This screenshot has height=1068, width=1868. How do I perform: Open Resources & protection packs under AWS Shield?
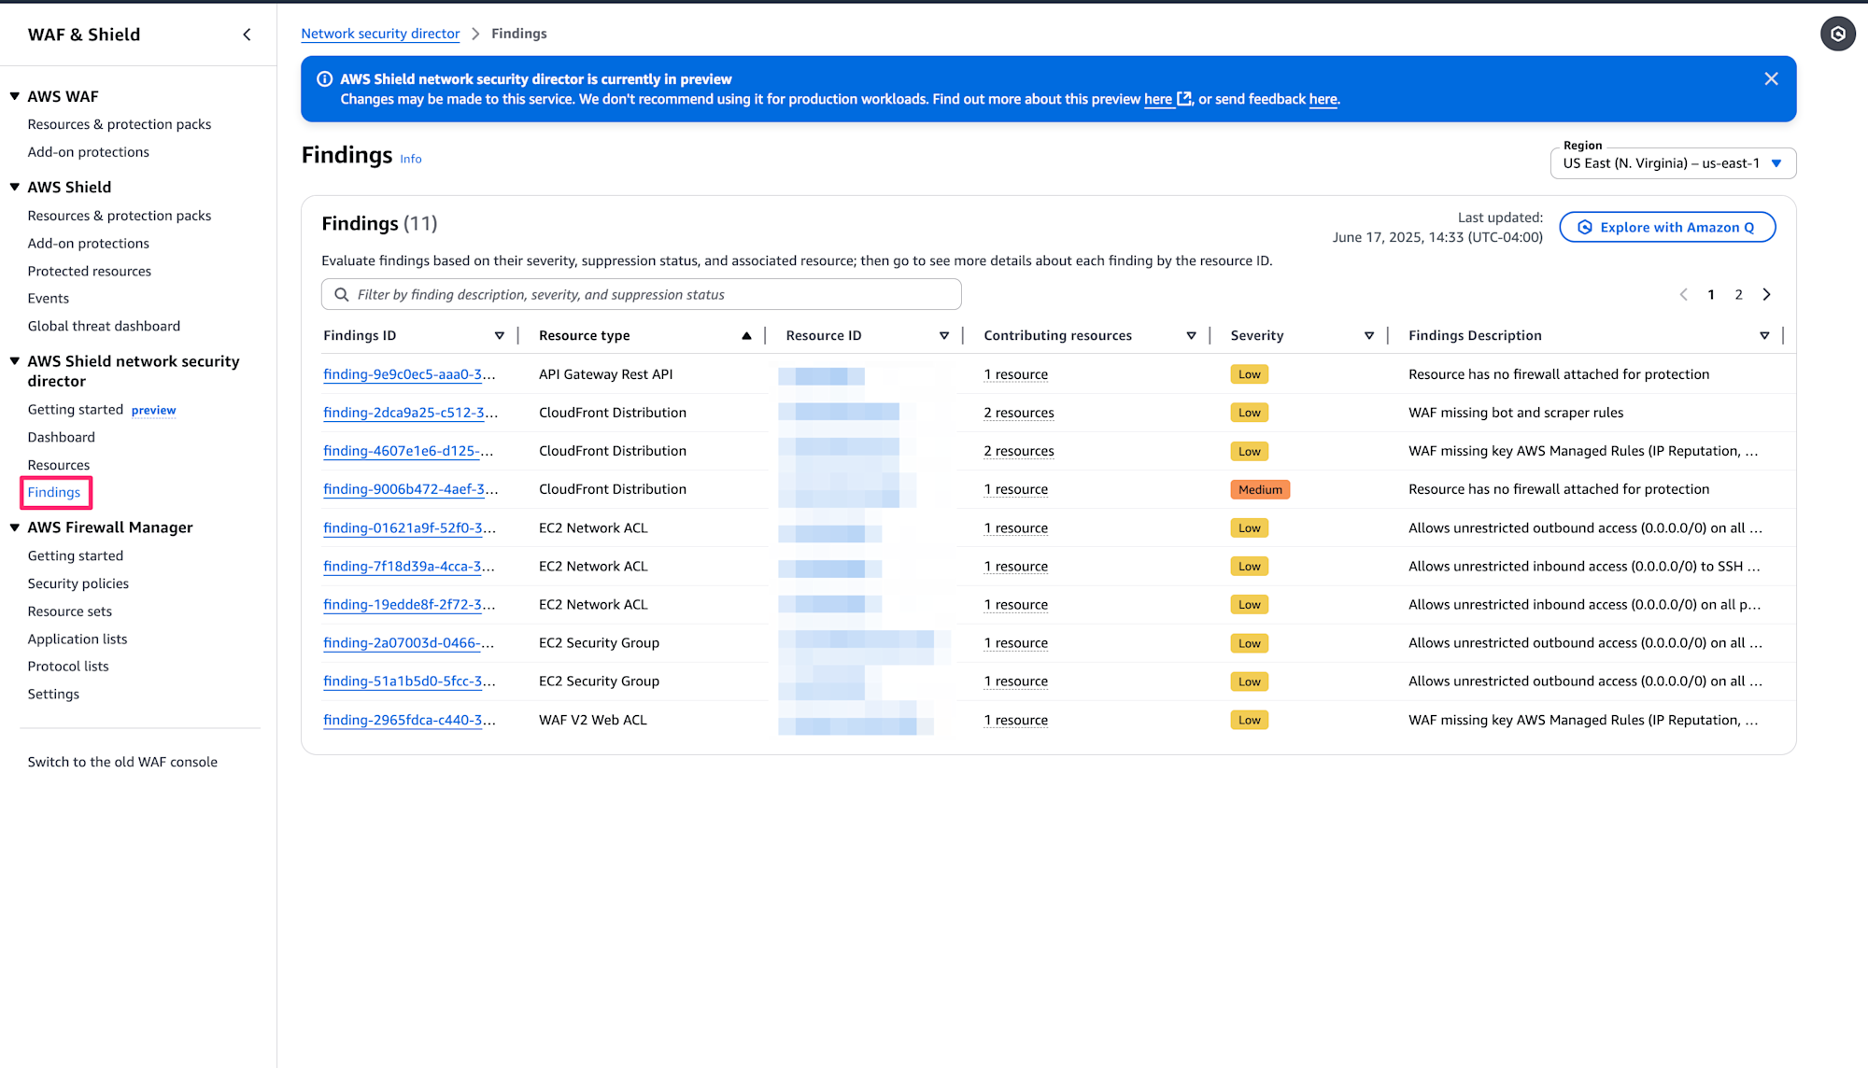tap(120, 216)
